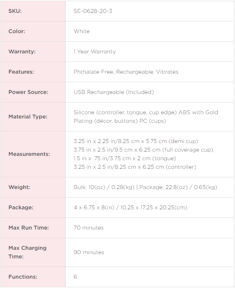Select the 'SKU:' row label
This screenshot has width=235, height=288.
point(15,11)
